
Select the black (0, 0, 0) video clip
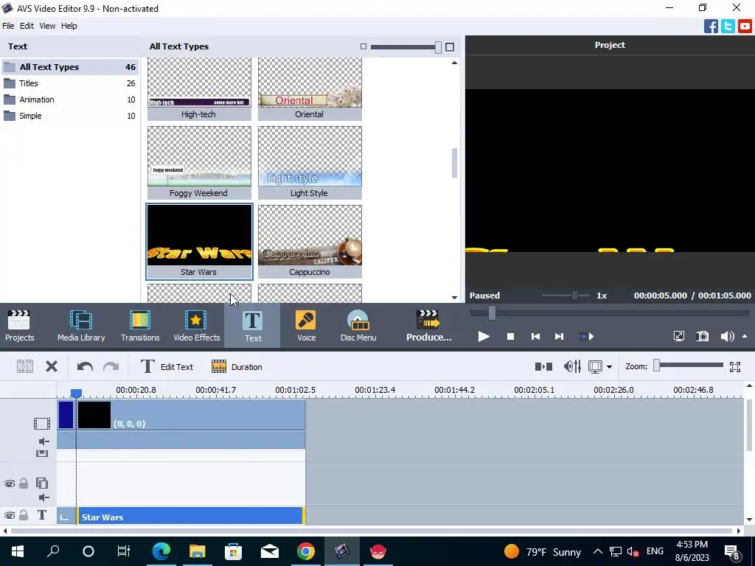pos(191,416)
